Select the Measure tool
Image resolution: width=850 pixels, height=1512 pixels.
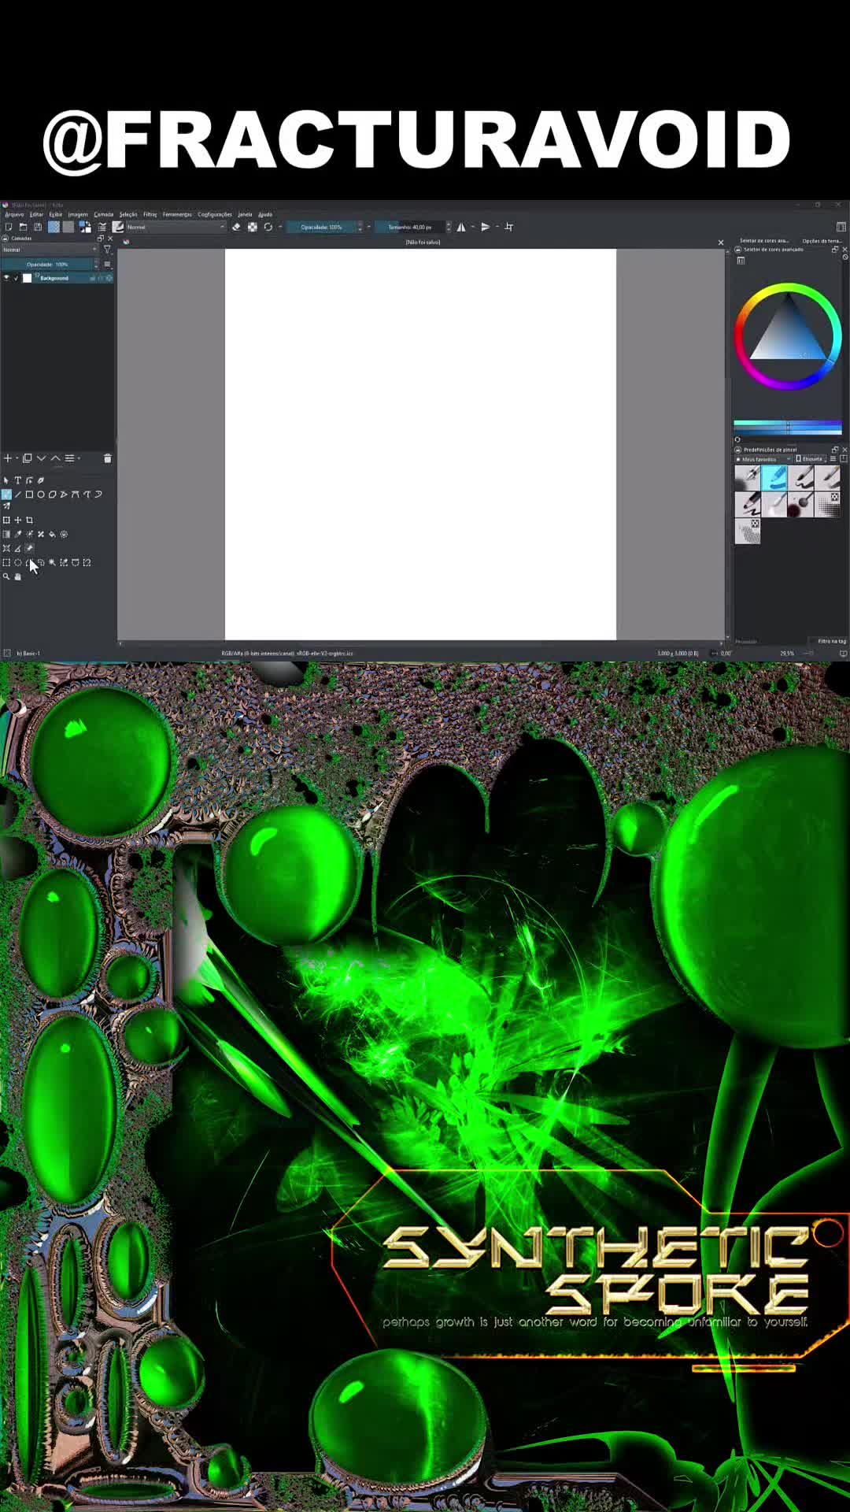[x=17, y=548]
